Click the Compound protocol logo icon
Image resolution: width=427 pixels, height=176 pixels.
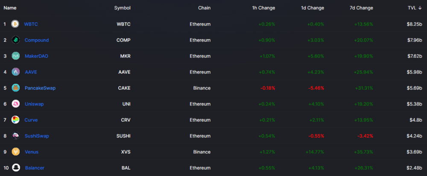(x=15, y=40)
